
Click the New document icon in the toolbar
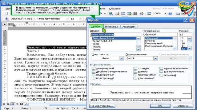click(x=6, y=13)
